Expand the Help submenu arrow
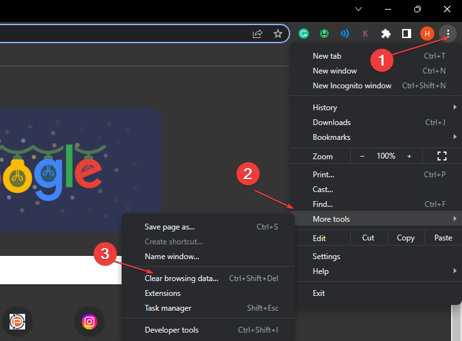Image resolution: width=462 pixels, height=341 pixels. tap(455, 271)
